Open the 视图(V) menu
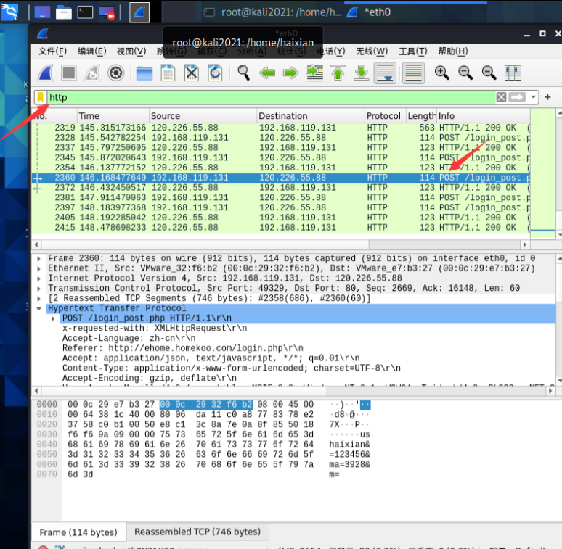Image resolution: width=562 pixels, height=549 pixels. tap(131, 51)
